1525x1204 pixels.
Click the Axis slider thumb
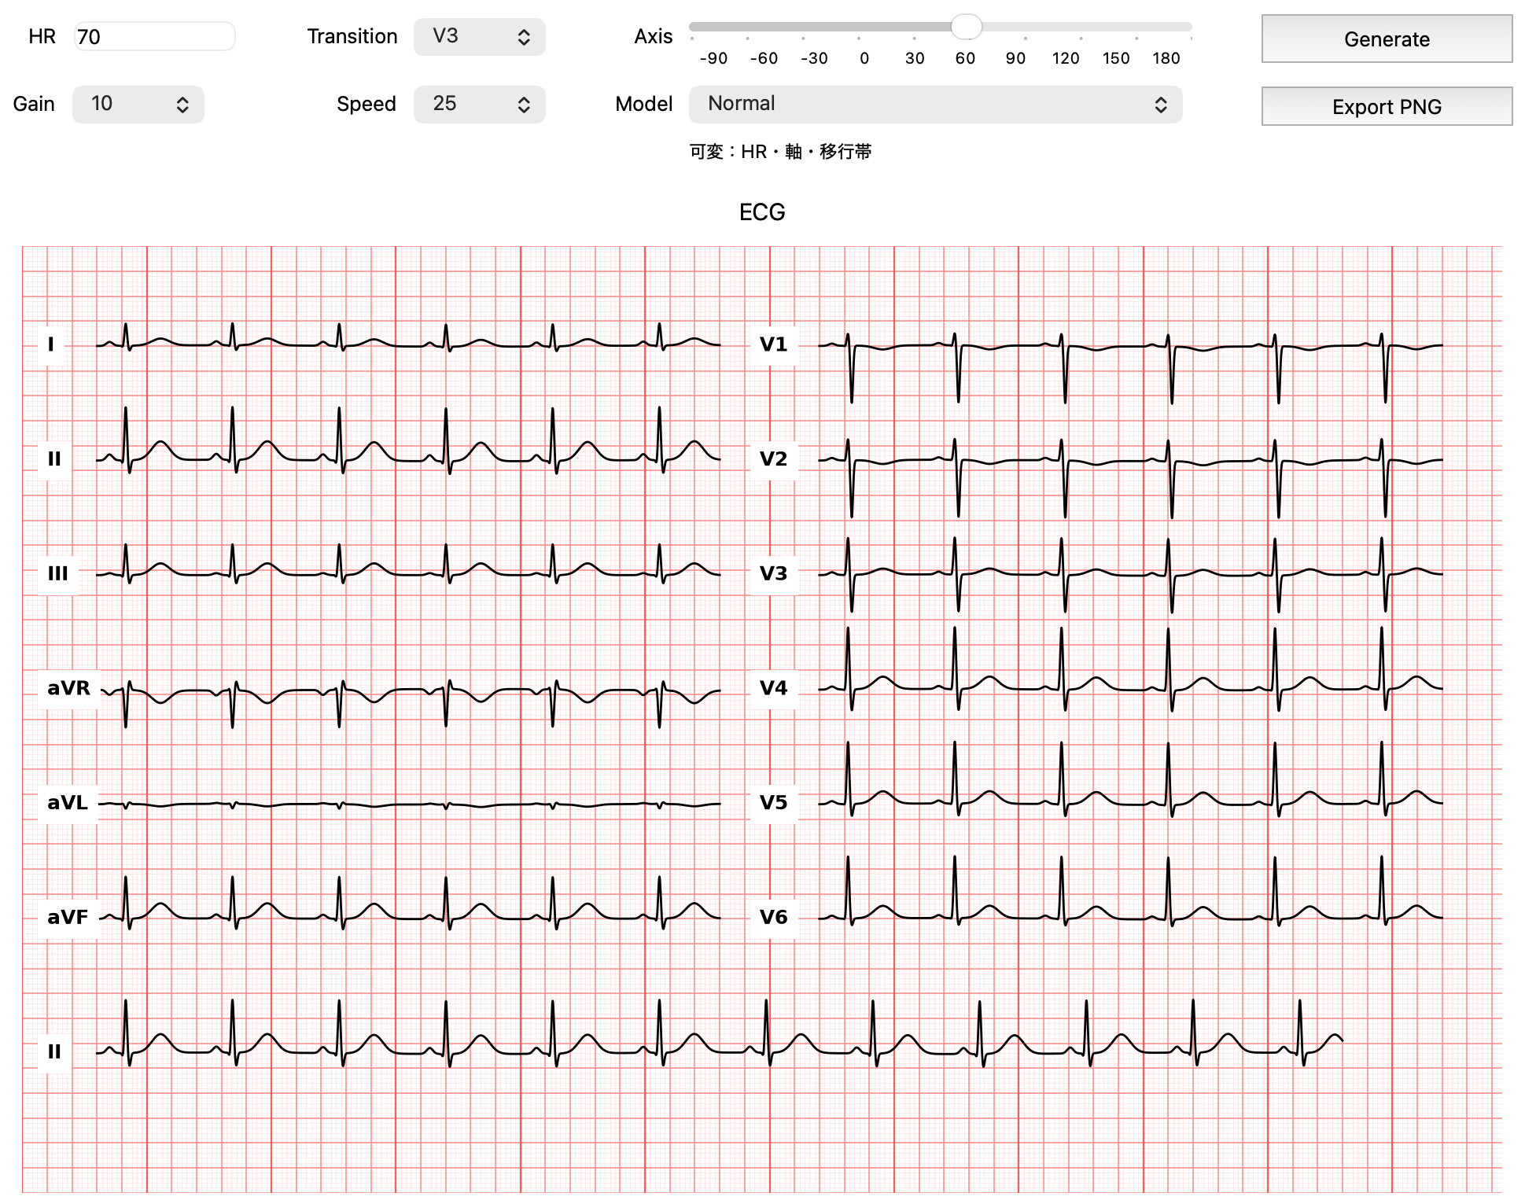[x=966, y=27]
